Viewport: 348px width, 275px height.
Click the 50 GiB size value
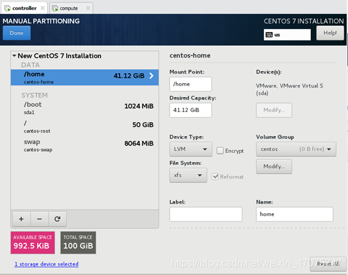pos(143,125)
